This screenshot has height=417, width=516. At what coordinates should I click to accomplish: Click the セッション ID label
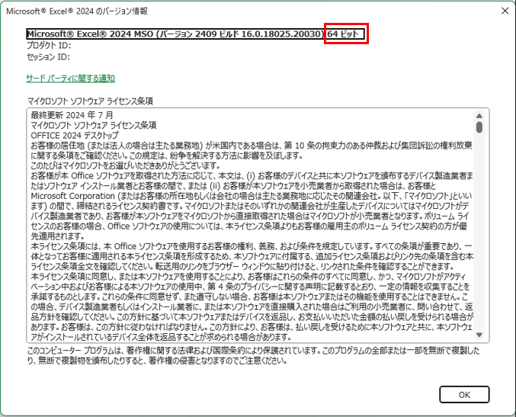48,57
